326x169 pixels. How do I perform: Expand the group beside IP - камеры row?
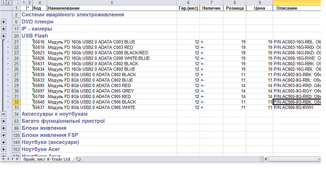coord(4,29)
